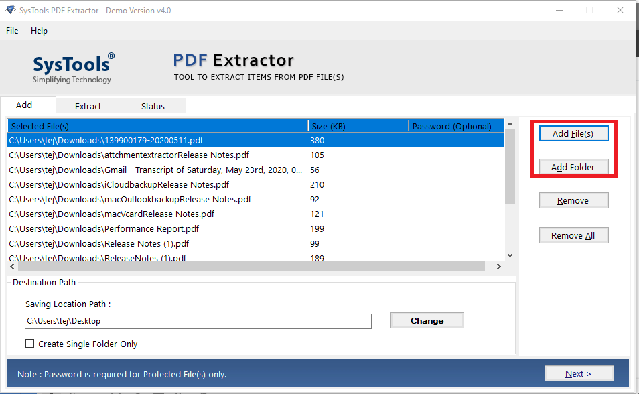639x394 pixels.
Task: Click the Remove button
Action: point(573,200)
